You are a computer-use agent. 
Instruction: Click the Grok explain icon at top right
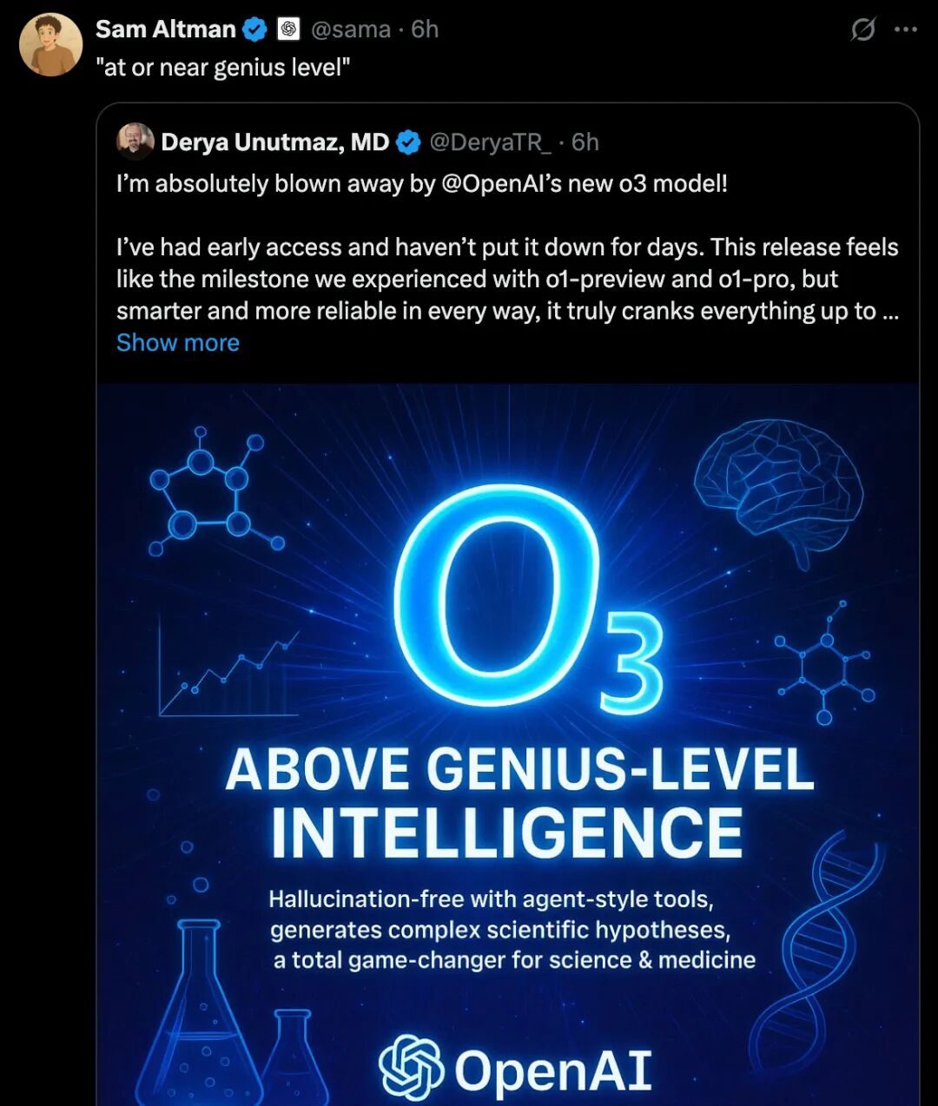[x=863, y=30]
